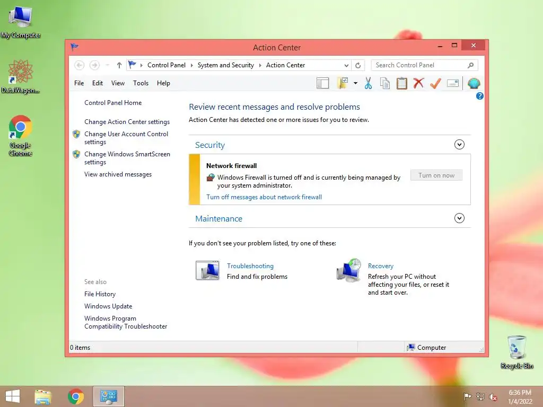Screen dimensions: 543x407
Task: Click the teal shell toolbar icon
Action: [x=474, y=83]
